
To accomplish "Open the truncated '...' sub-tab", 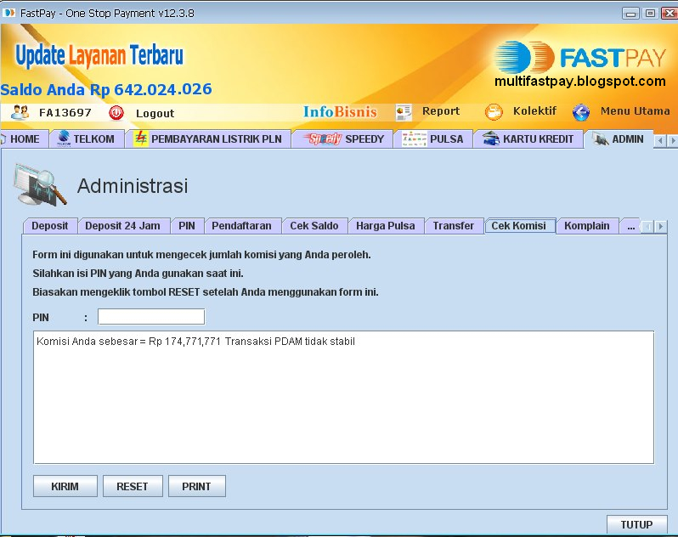I will (631, 226).
